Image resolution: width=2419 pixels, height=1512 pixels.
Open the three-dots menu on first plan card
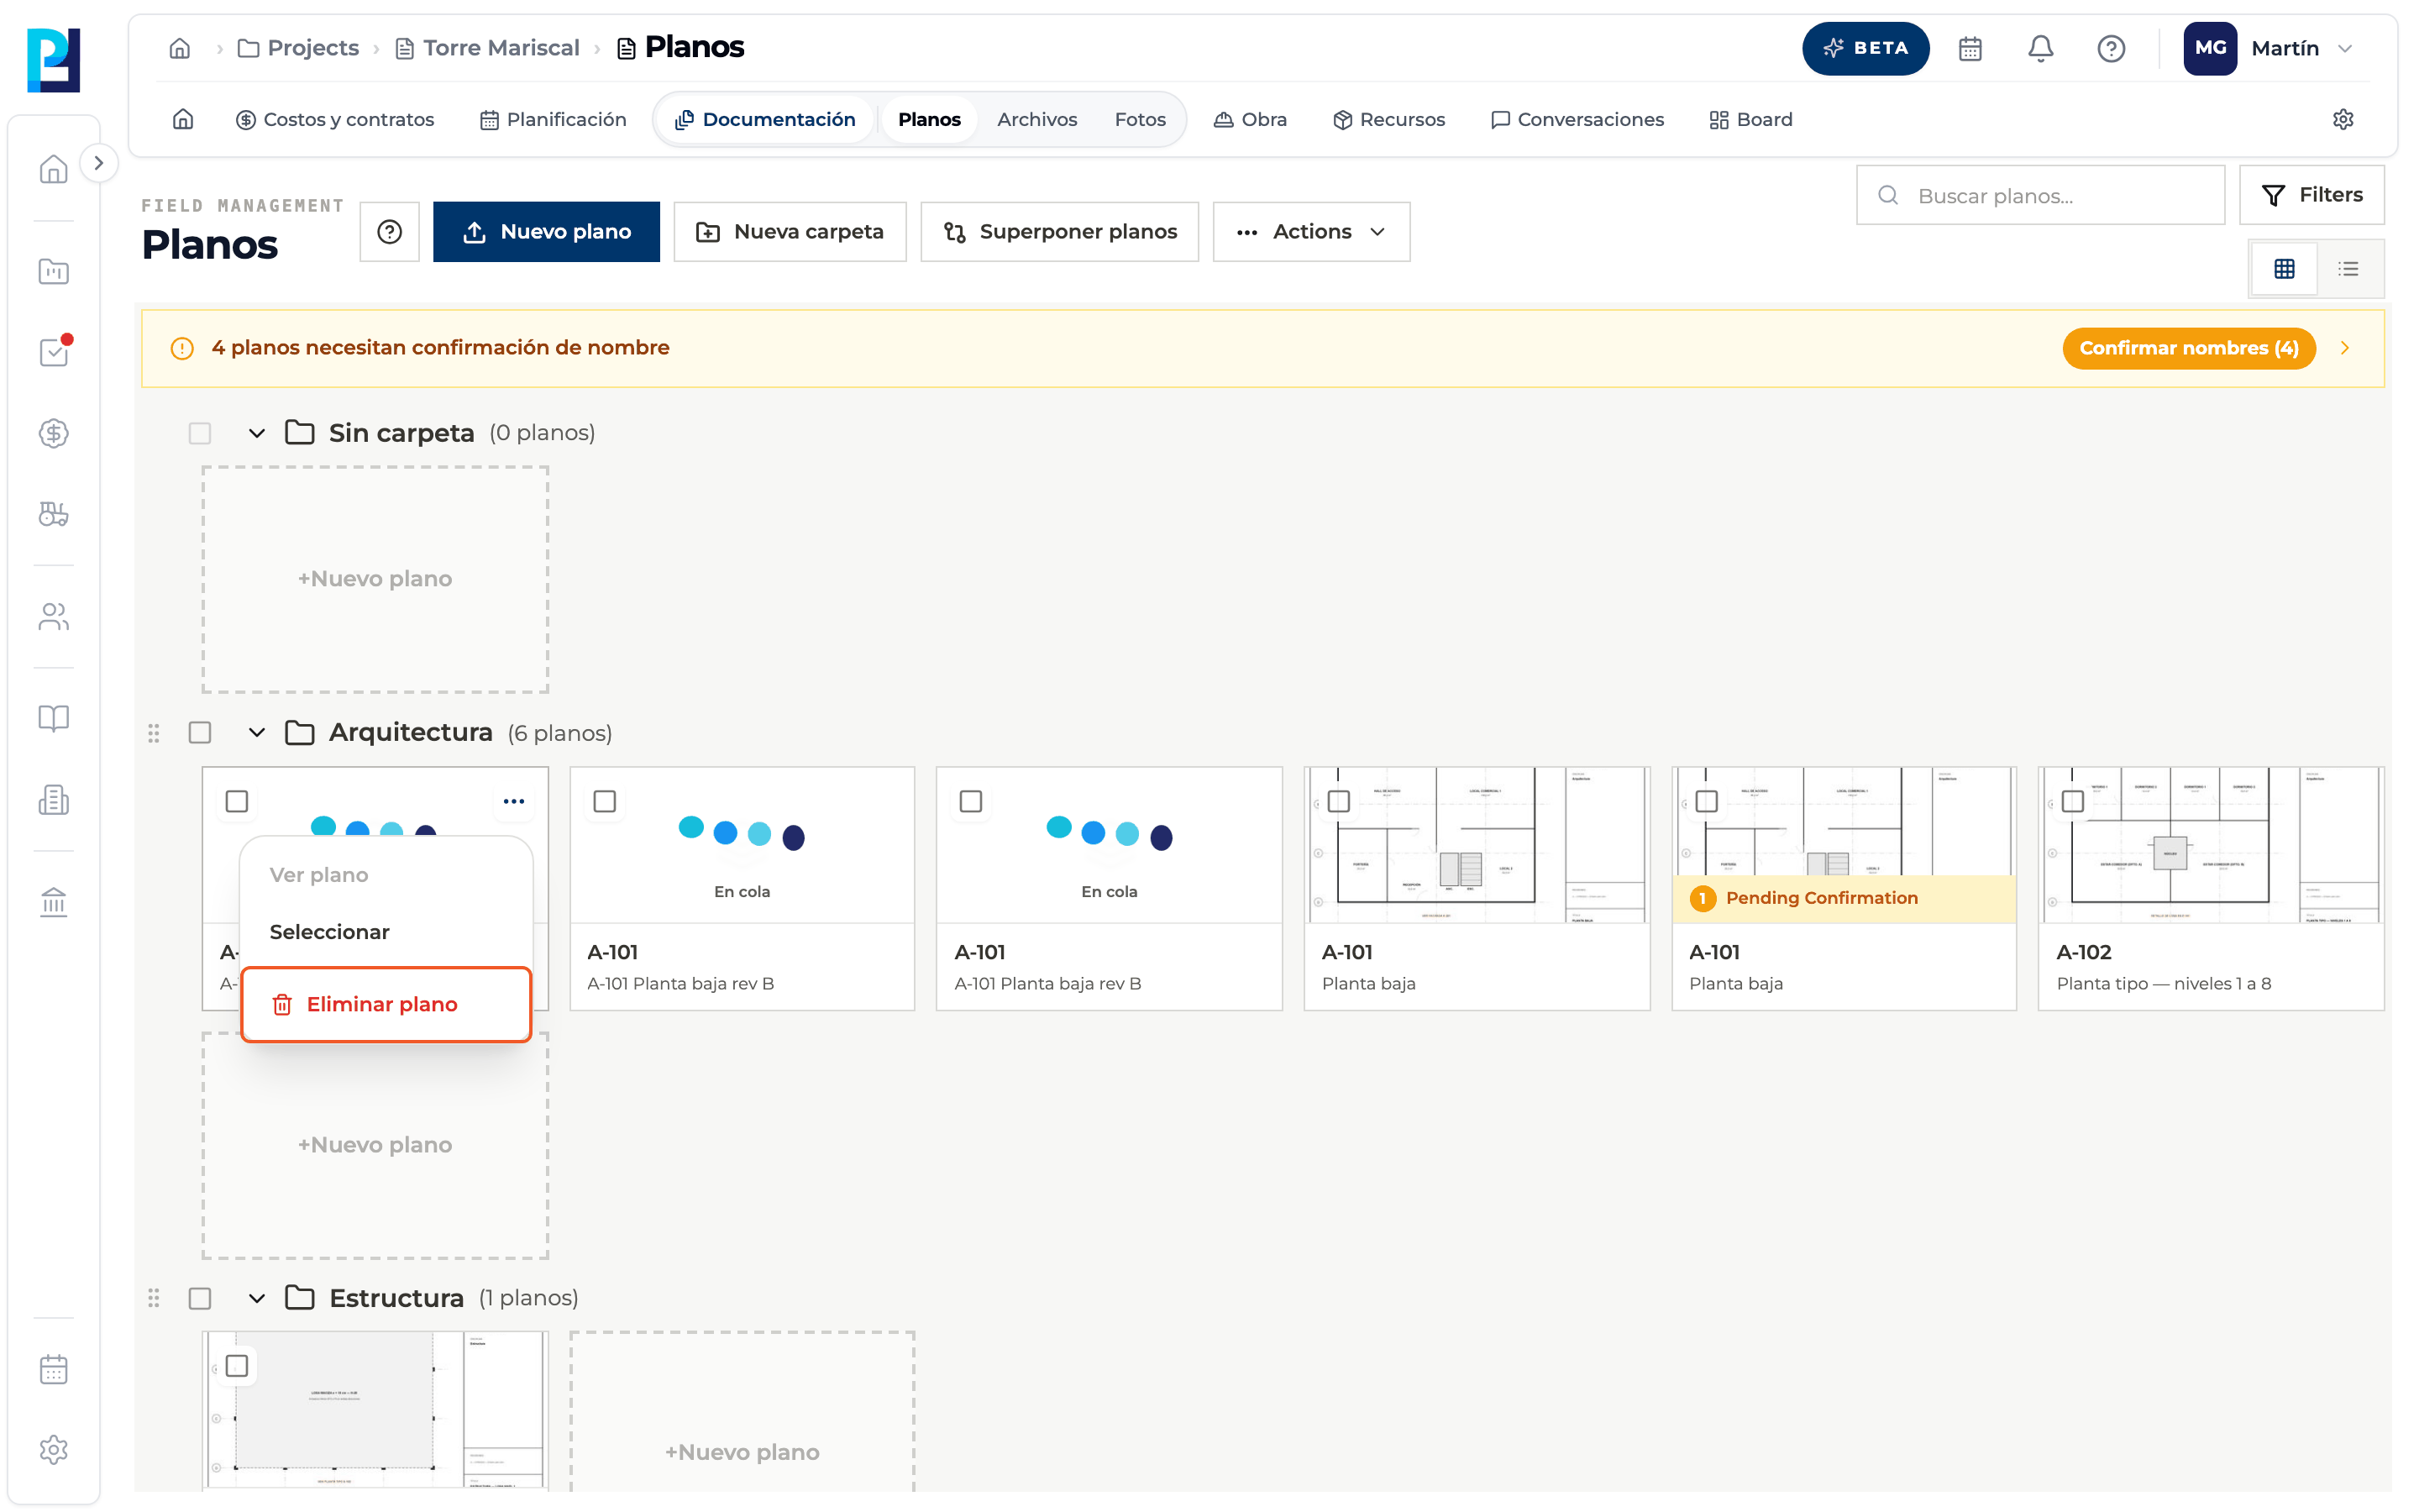point(514,801)
